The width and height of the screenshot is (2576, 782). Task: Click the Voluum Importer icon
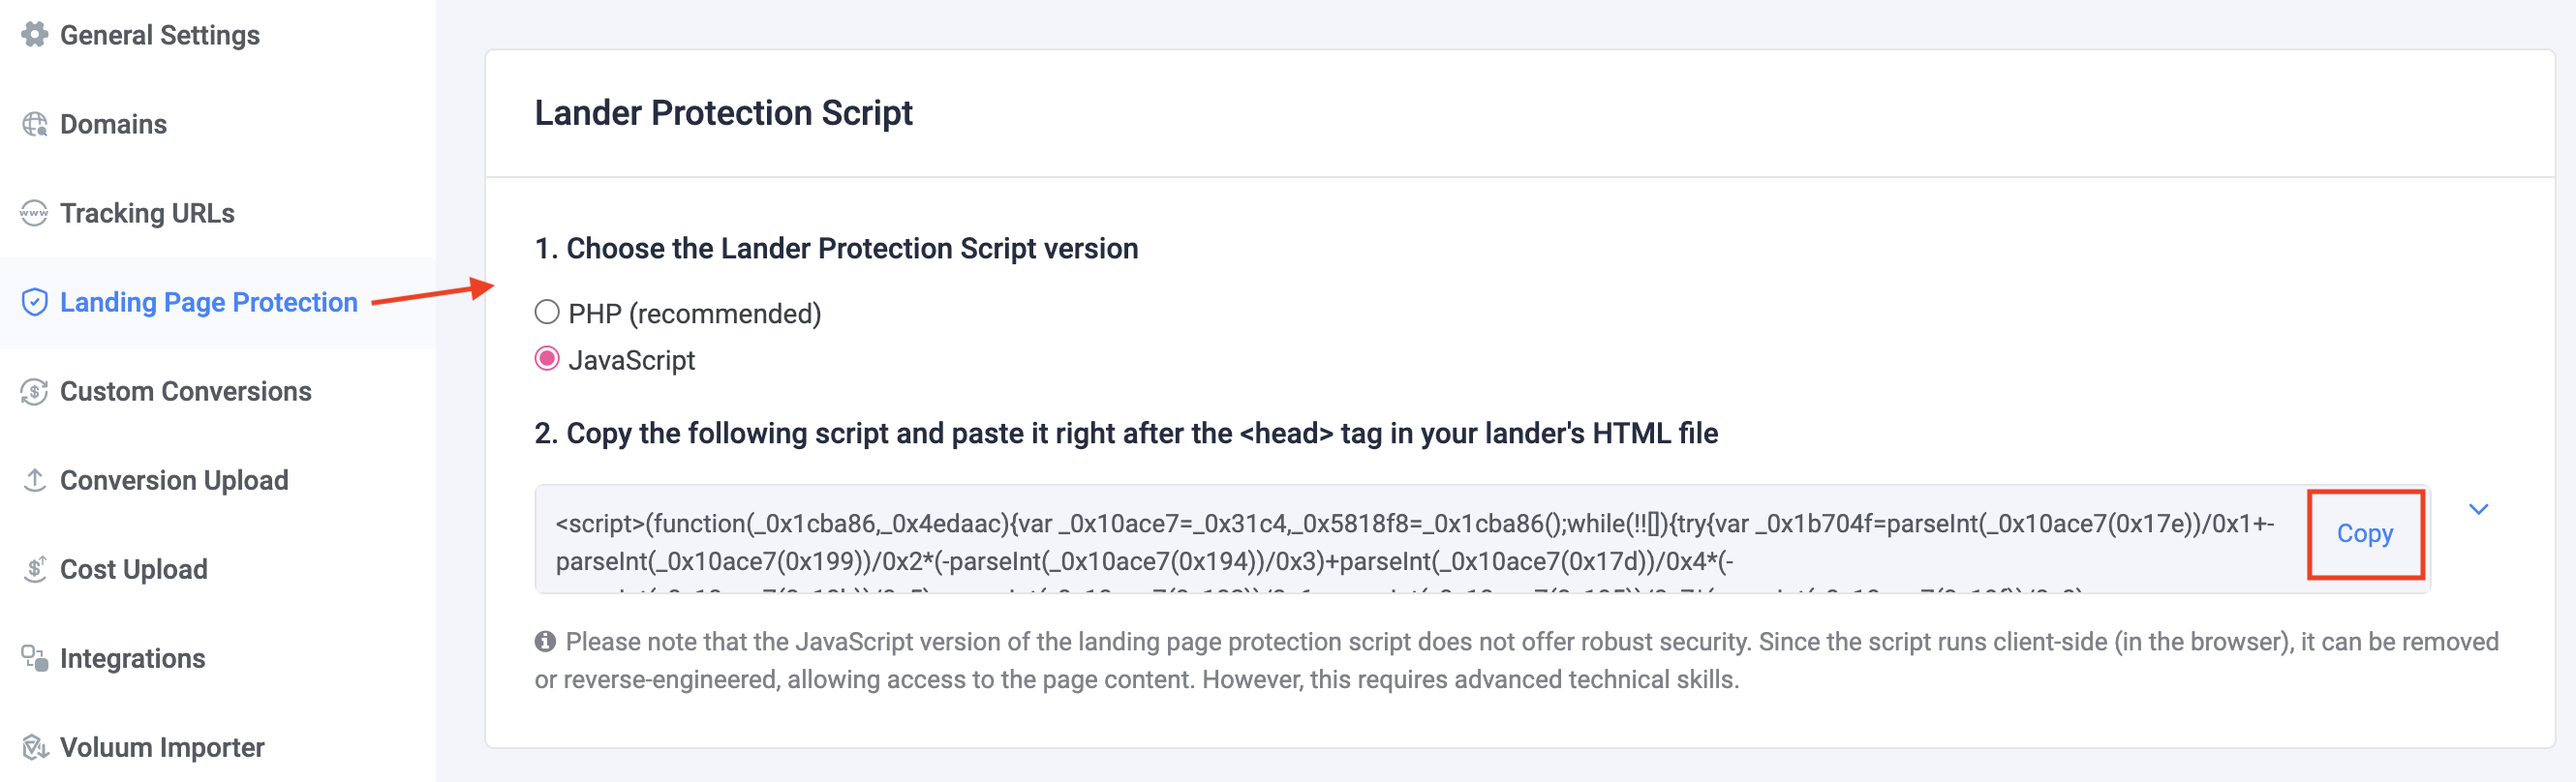coord(33,746)
